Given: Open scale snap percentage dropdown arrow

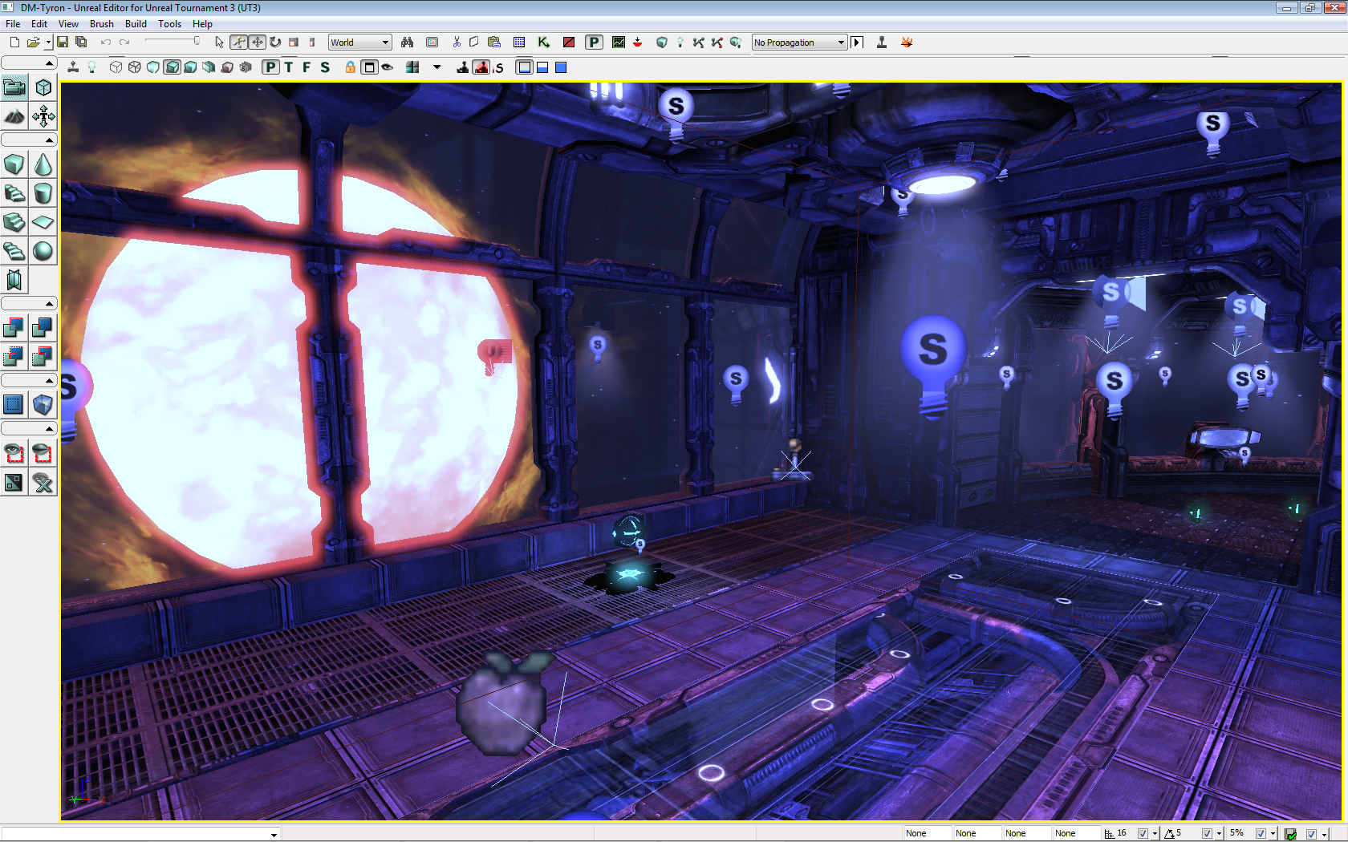Looking at the screenshot, I should (x=1273, y=834).
